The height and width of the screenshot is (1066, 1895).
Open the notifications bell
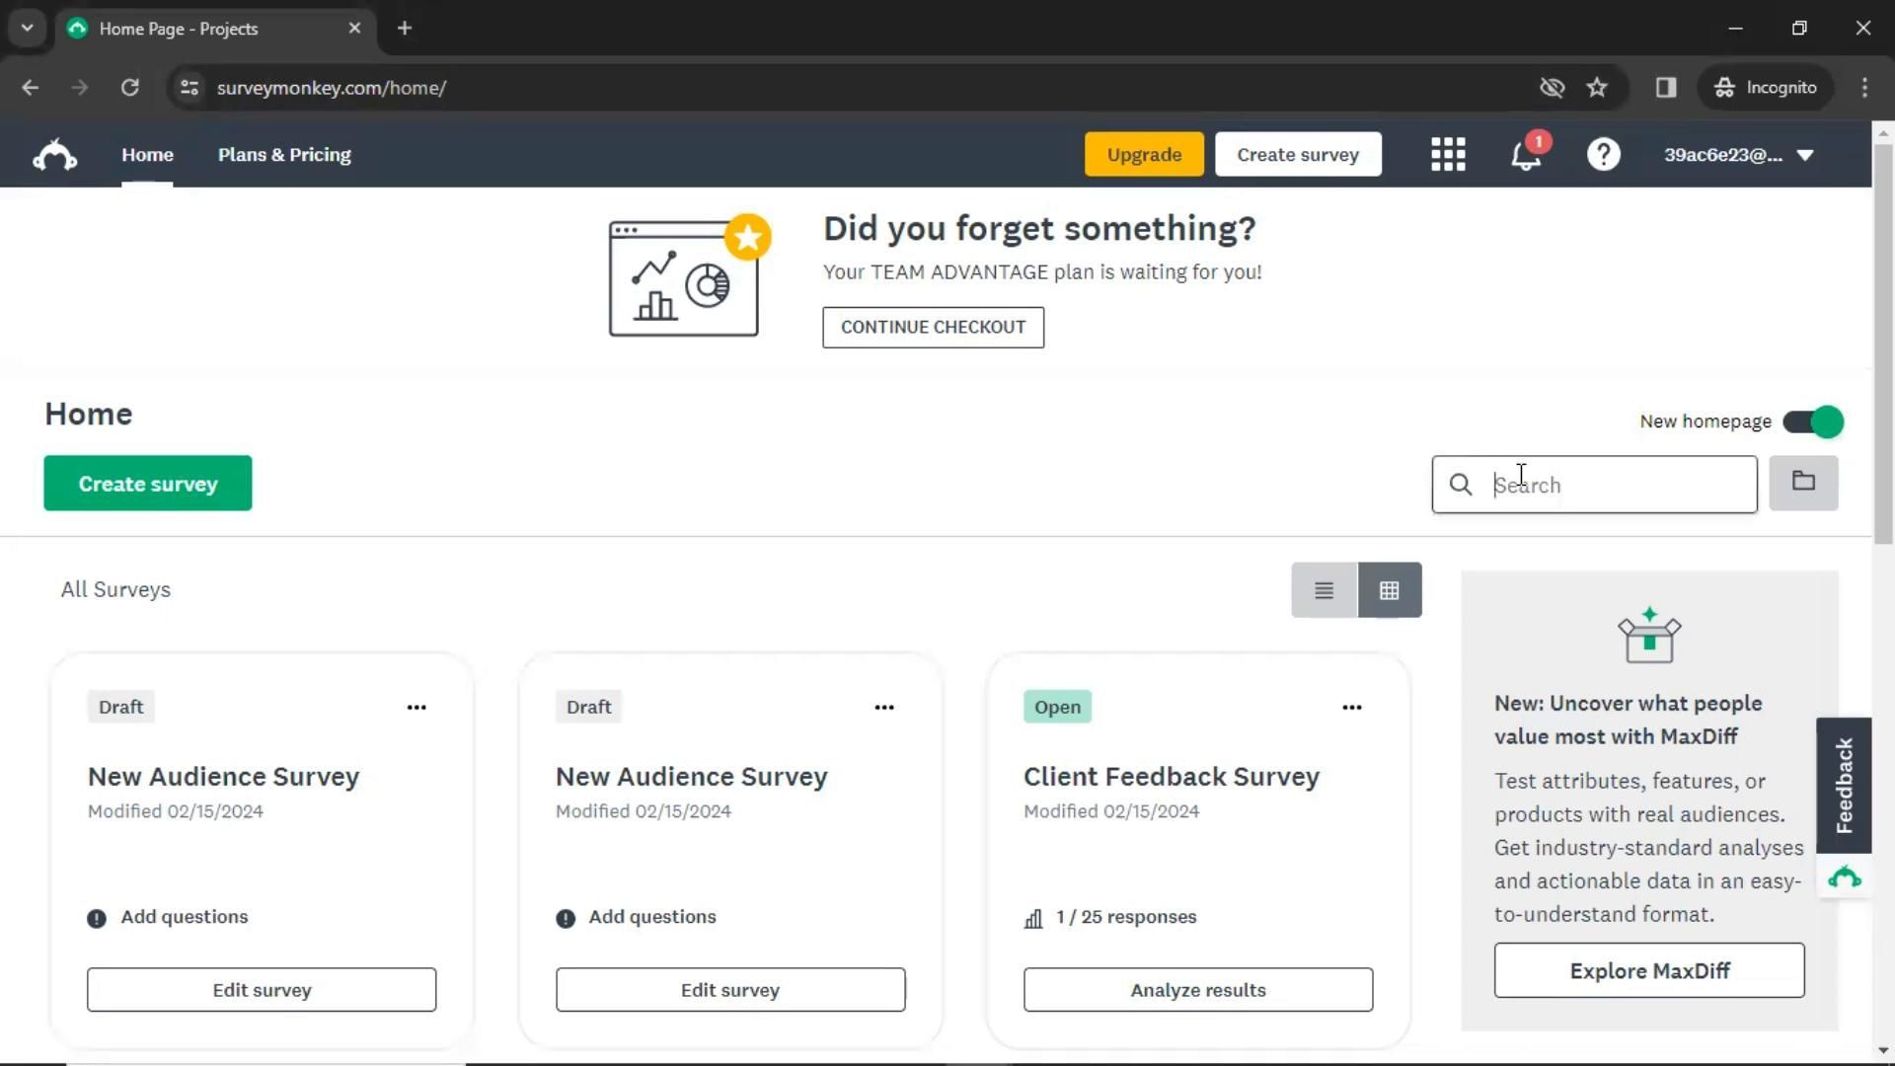click(1526, 155)
